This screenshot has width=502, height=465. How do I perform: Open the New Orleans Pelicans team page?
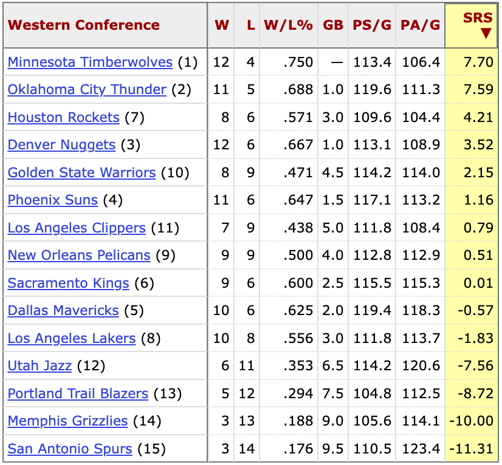(78, 255)
